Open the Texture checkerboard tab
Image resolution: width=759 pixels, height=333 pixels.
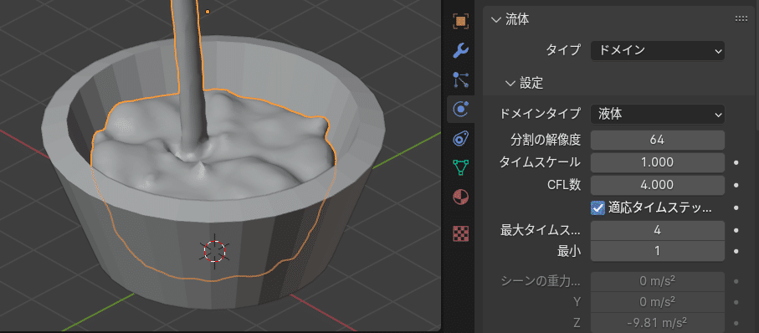click(460, 233)
